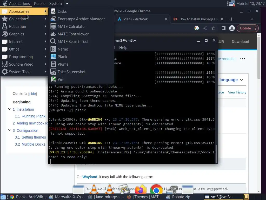Switch to [Themes | MAT... window in taskbar
The width and height of the screenshot is (266, 200).
tap(145, 197)
